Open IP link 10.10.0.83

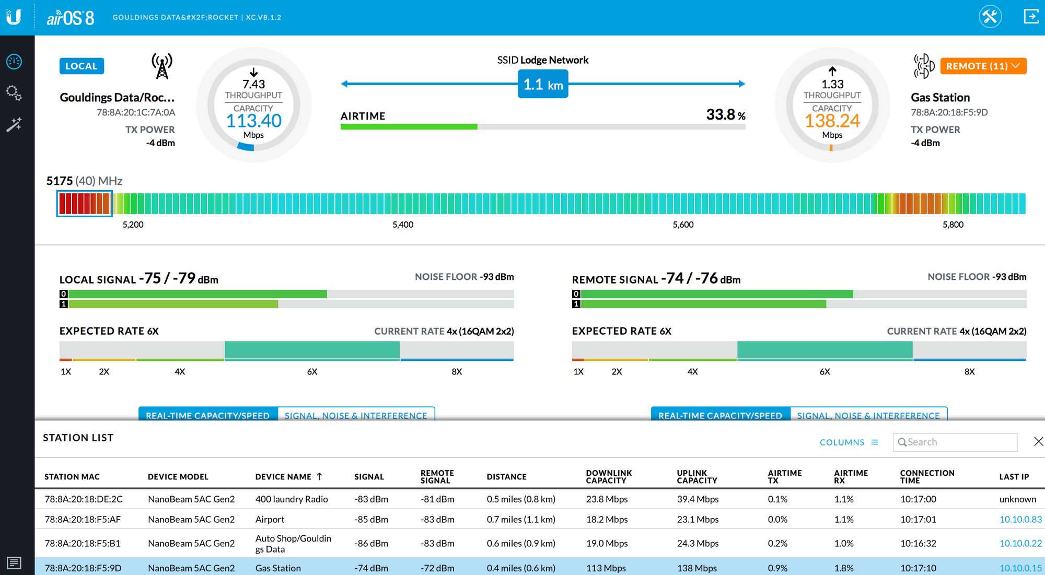click(x=1020, y=520)
